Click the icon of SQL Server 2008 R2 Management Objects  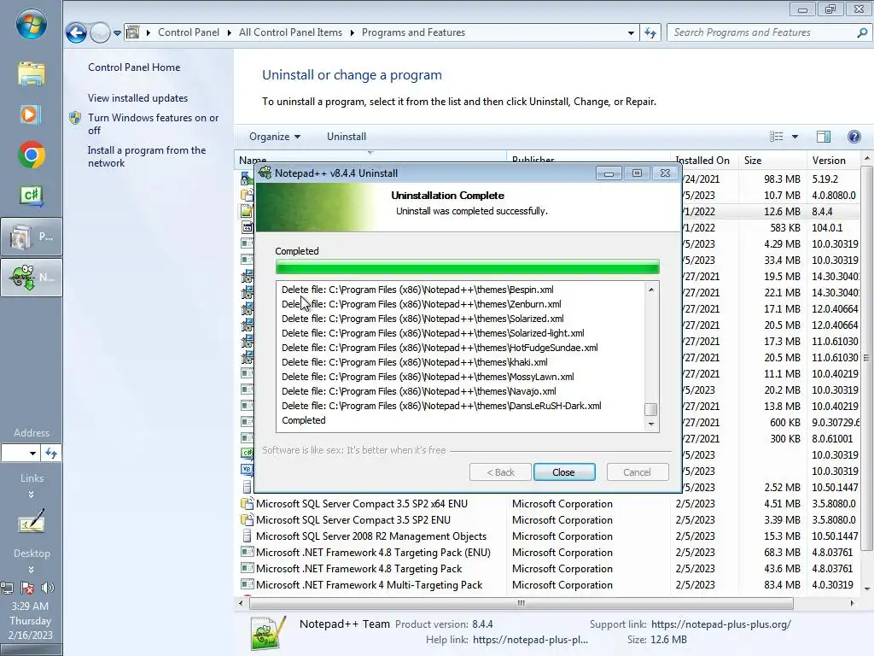coord(247,536)
